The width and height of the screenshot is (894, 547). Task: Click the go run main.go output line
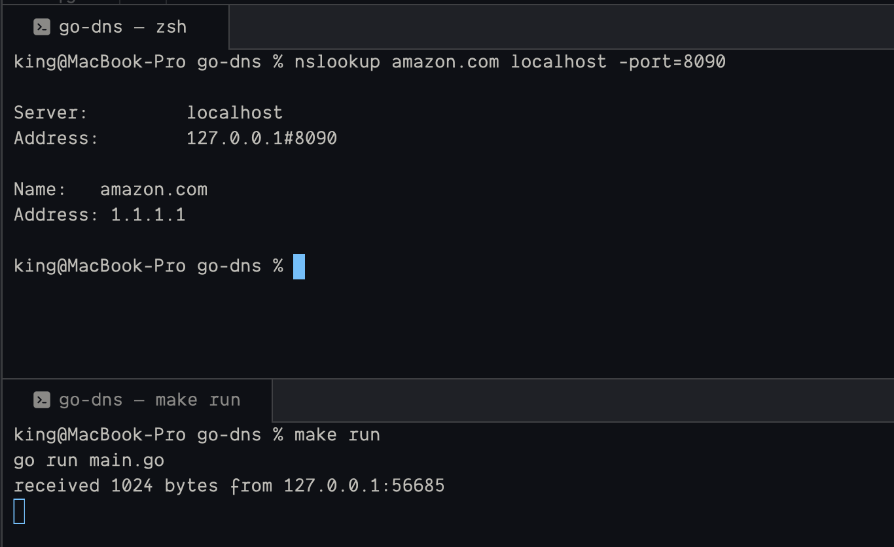tap(89, 461)
